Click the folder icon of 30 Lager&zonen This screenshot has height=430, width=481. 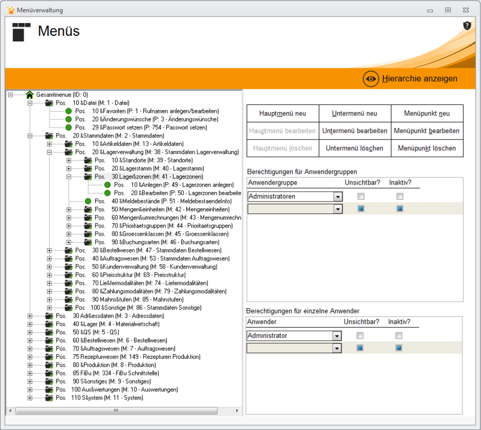coord(88,176)
